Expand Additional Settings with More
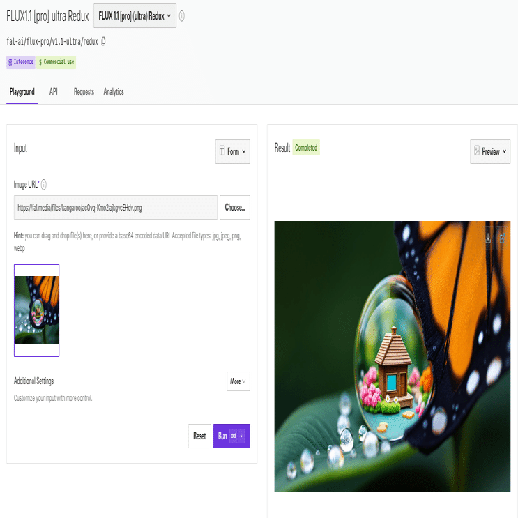Image resolution: width=518 pixels, height=518 pixels. (x=238, y=381)
